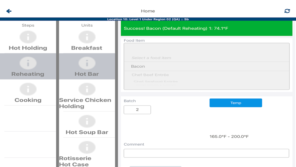Screen dimensions: 296x167
Task: Open info icon above Breakfast
Action: (87, 37)
